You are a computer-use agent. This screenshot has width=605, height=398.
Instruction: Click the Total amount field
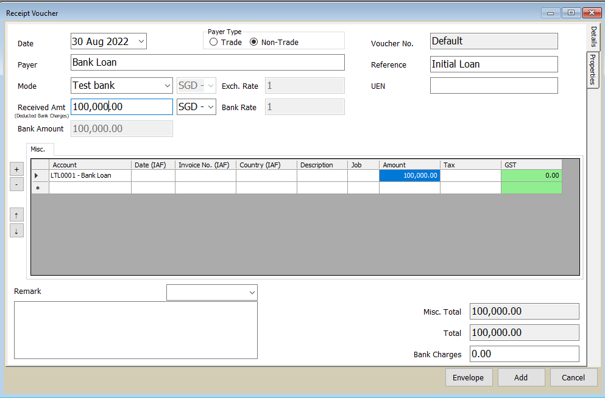(x=525, y=332)
